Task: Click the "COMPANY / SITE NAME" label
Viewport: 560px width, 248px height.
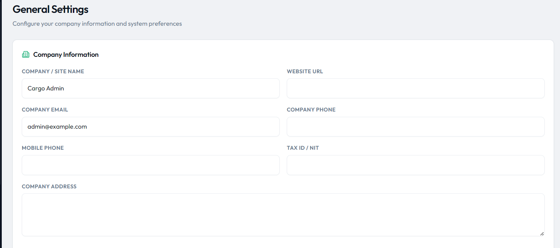Action: (x=53, y=71)
